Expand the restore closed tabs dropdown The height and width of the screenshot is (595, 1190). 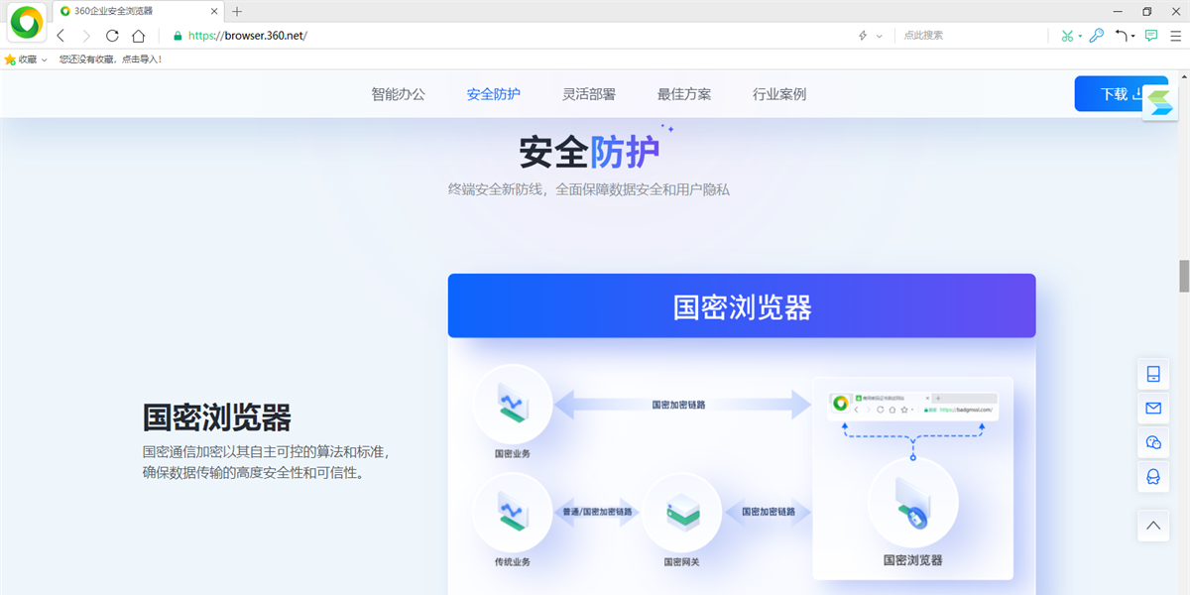(x=1132, y=35)
